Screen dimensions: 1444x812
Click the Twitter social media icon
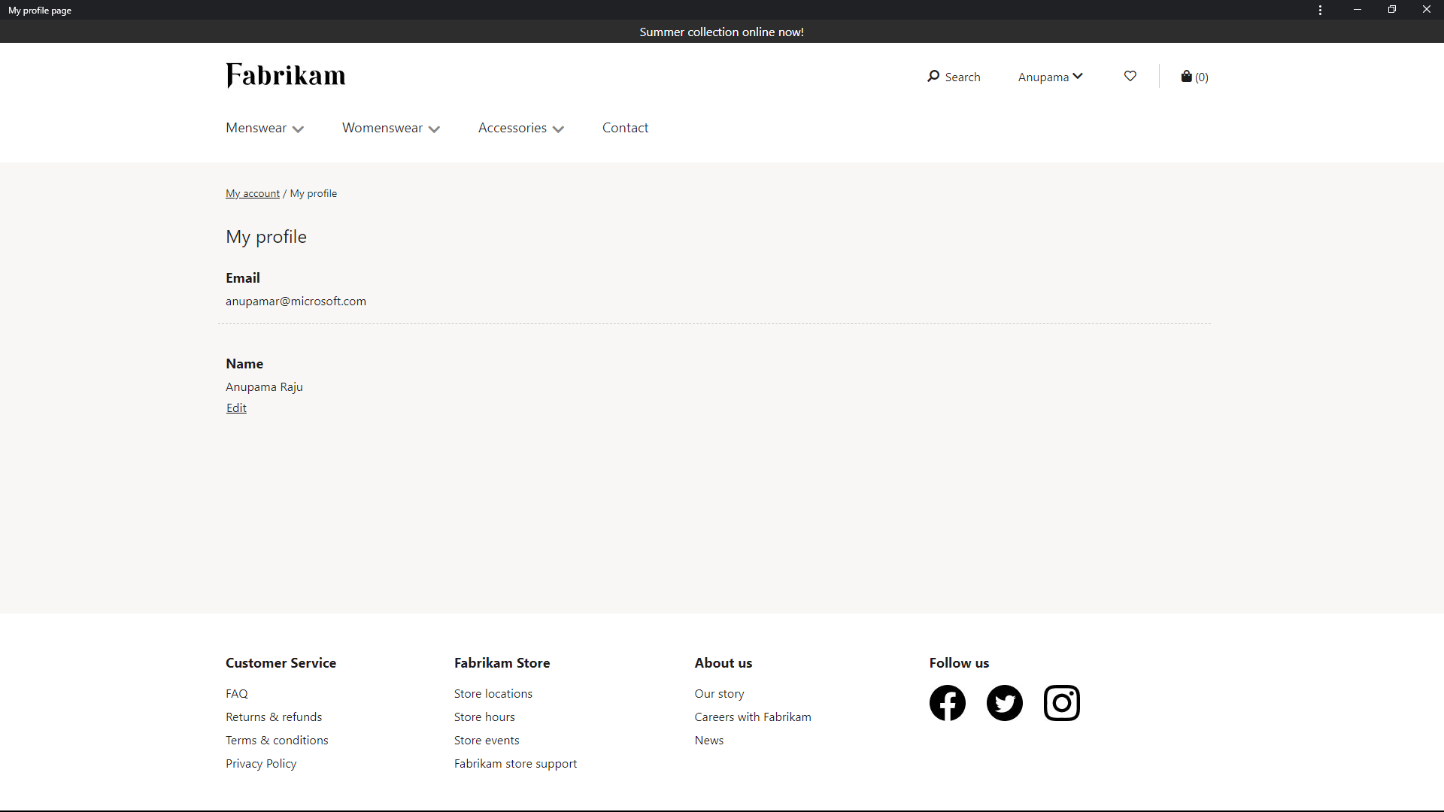tap(1004, 702)
